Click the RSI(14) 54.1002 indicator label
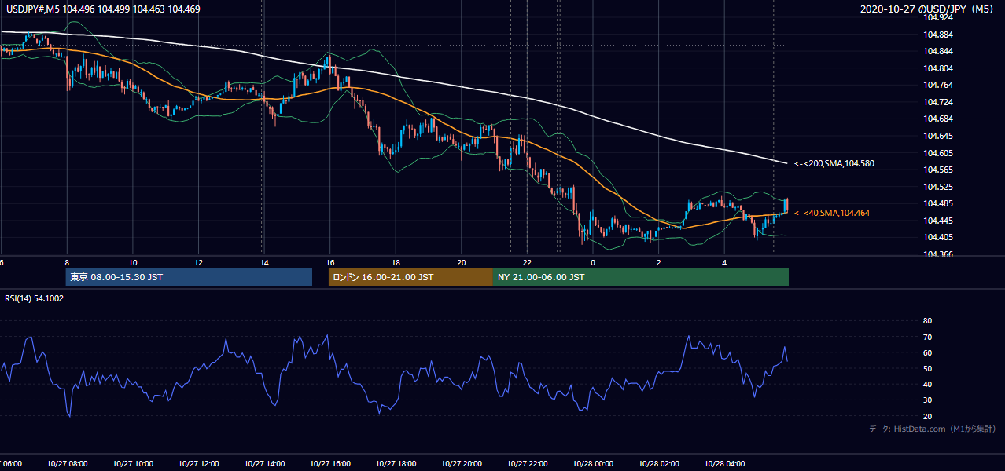 point(35,299)
